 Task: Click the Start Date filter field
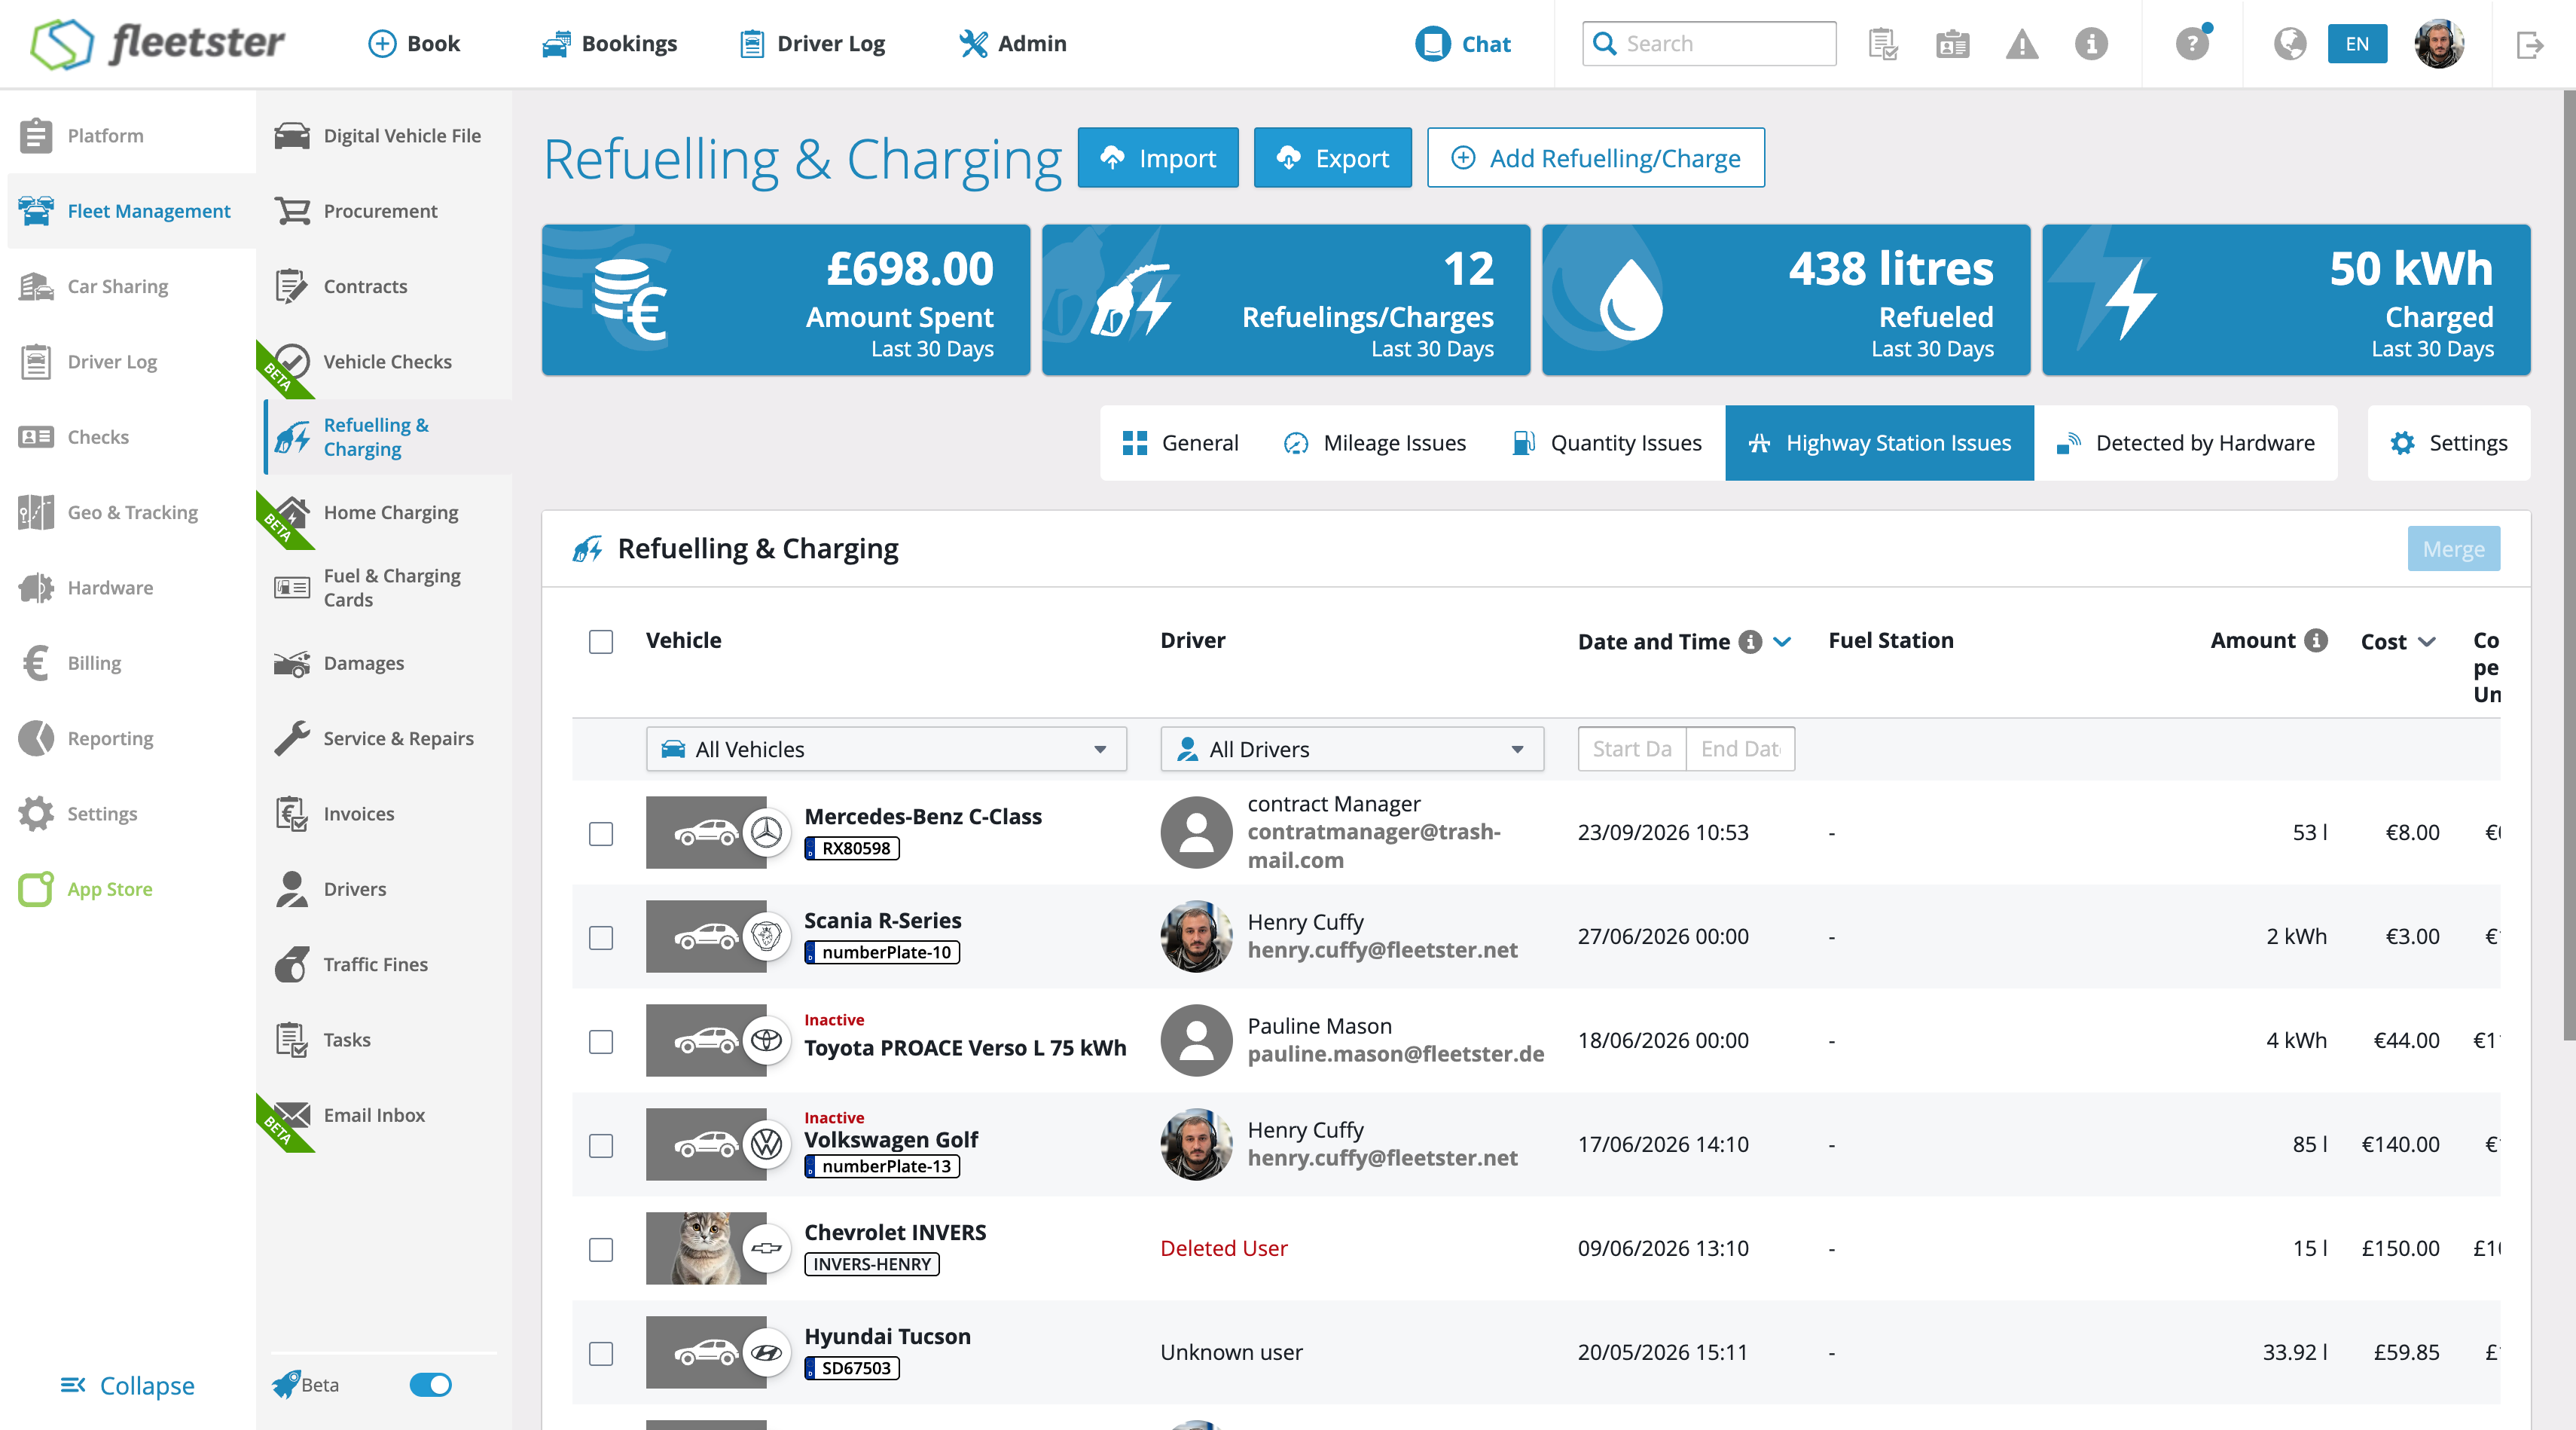click(1632, 749)
